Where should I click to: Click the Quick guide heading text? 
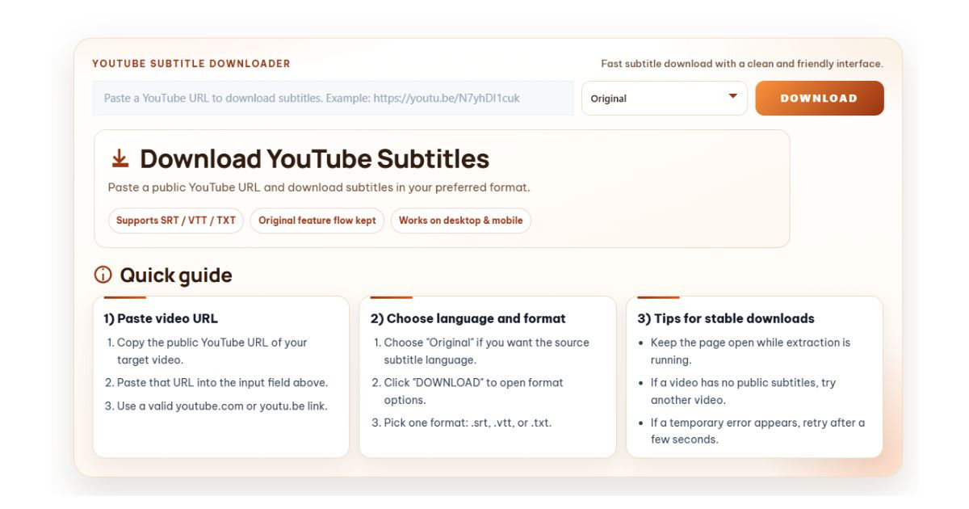tap(176, 276)
